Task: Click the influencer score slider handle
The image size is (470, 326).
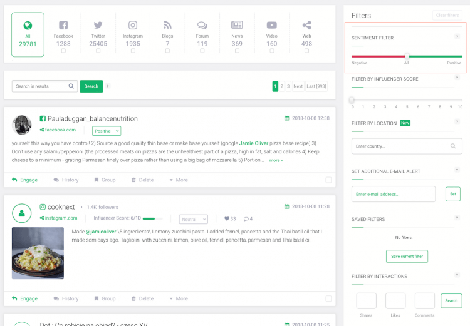Action: coord(352,100)
